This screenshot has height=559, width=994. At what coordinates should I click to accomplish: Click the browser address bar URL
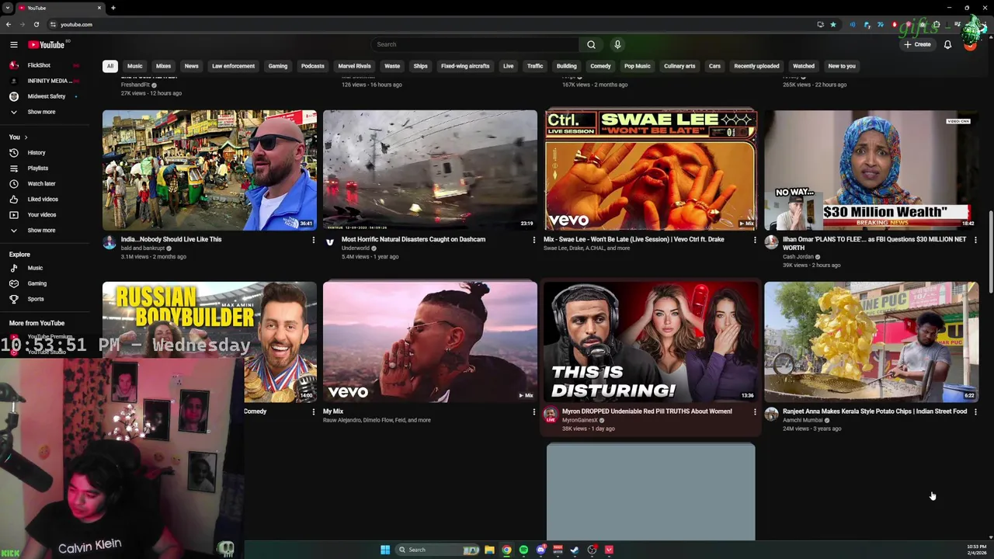tap(76, 24)
